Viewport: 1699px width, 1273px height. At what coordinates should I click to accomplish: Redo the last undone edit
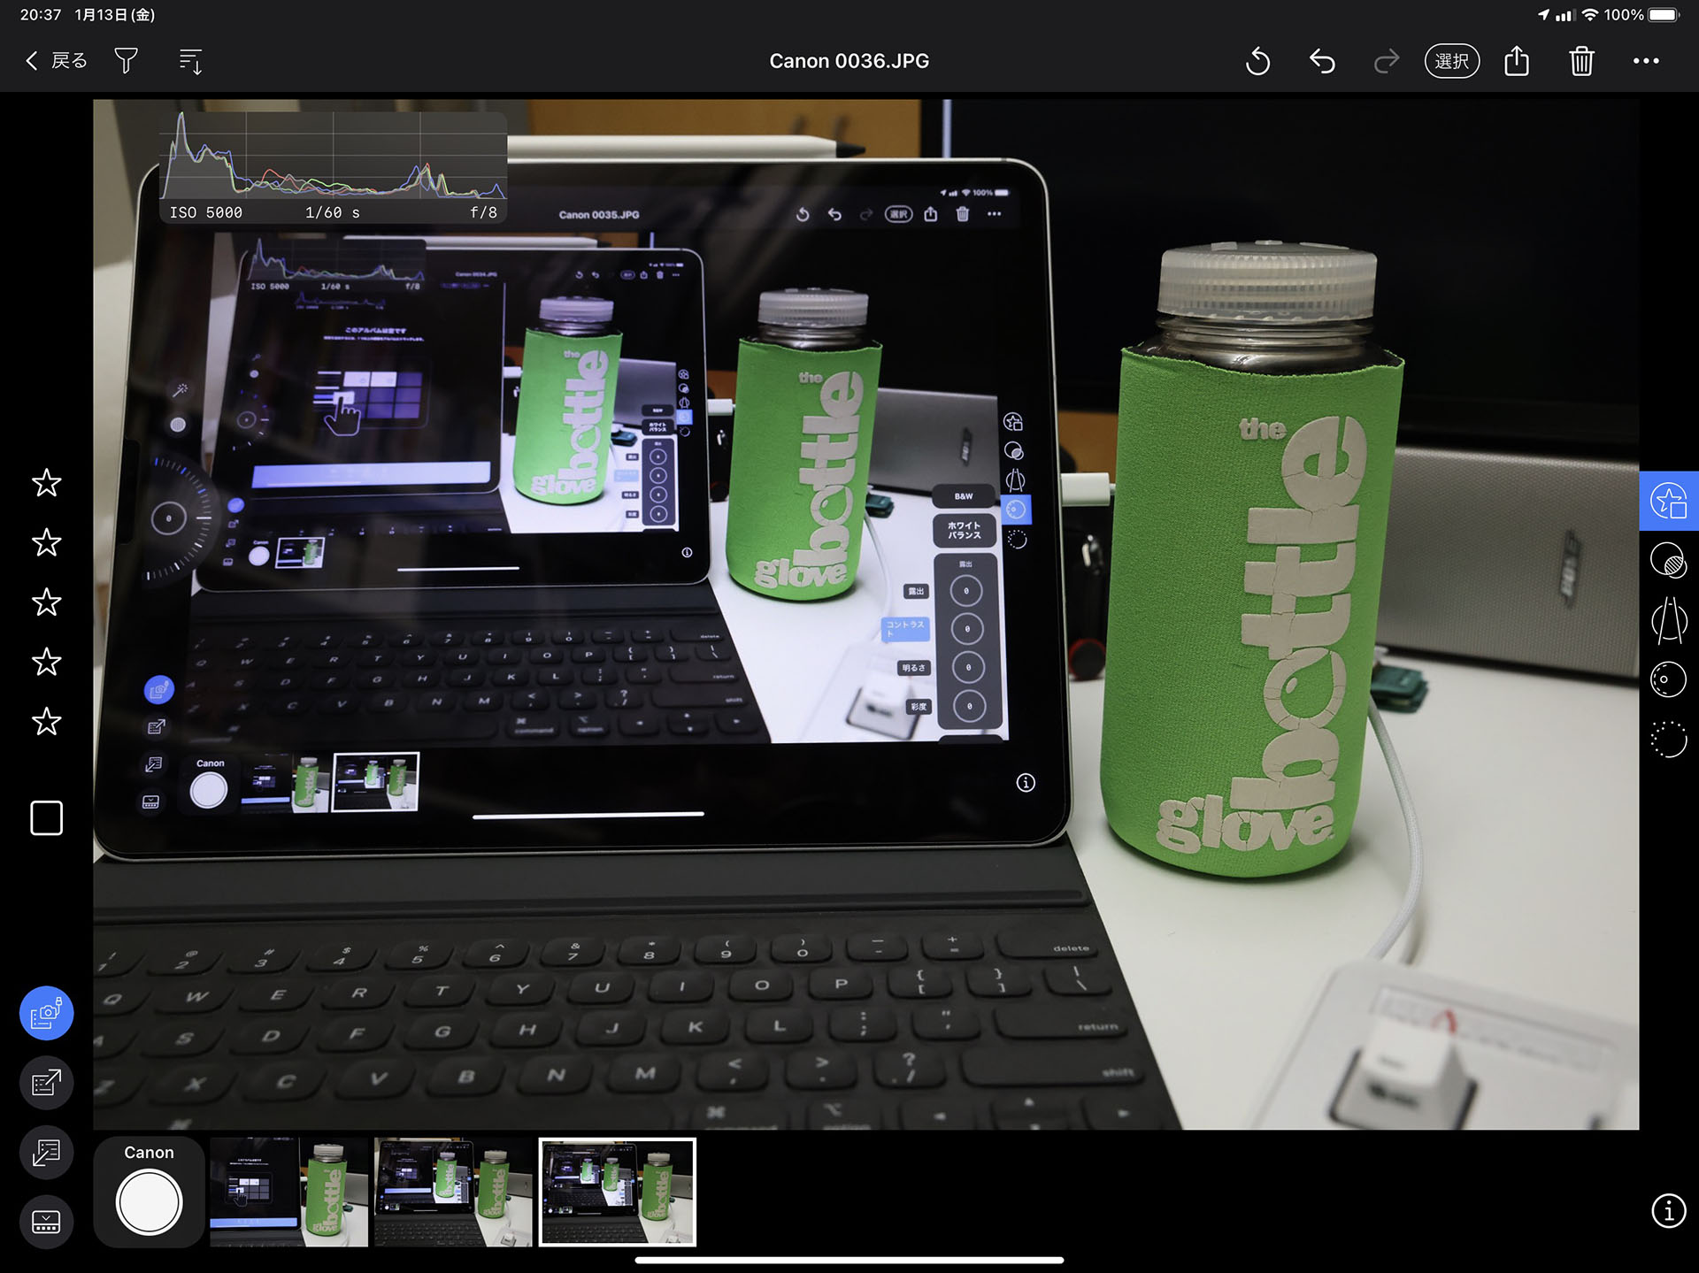[1387, 61]
